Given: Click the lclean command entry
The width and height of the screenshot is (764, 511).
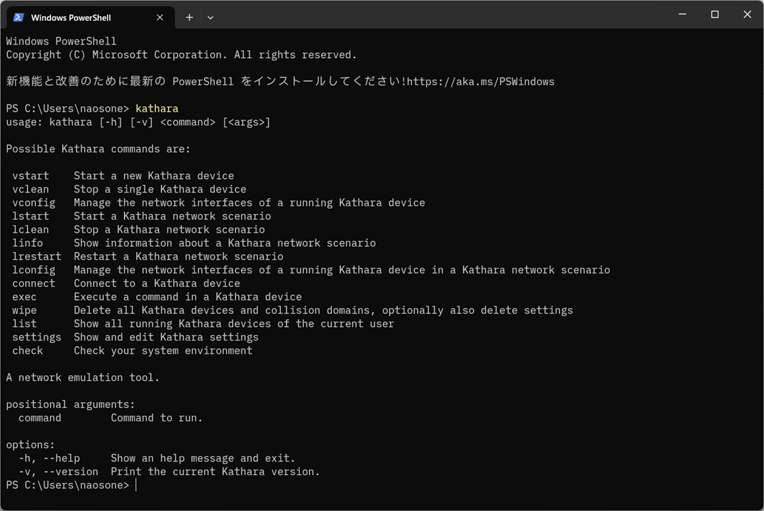Looking at the screenshot, I should (31, 230).
